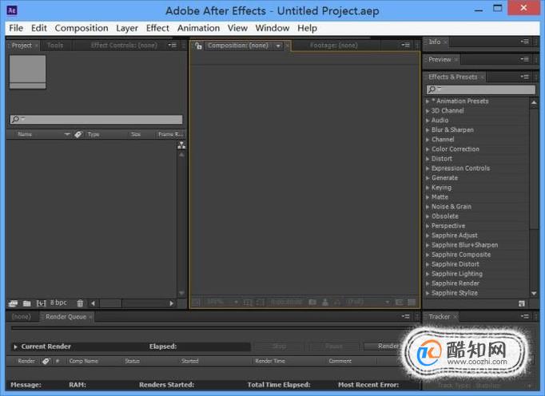The image size is (545, 396).
Task: Click the Pause render button
Action: click(334, 346)
